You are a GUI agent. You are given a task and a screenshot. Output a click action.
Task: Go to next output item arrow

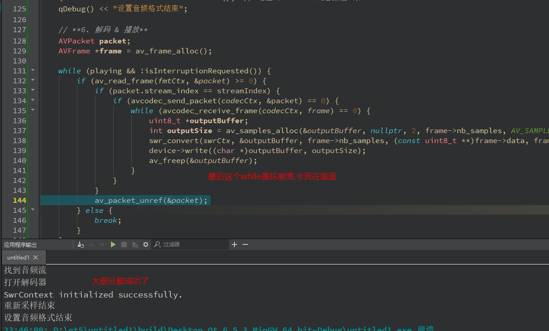coord(102,245)
